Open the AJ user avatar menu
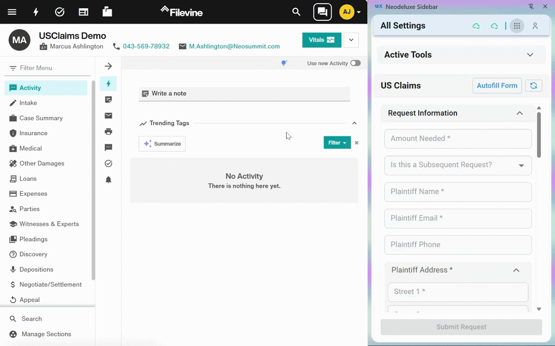The width and height of the screenshot is (555, 346). (x=350, y=12)
